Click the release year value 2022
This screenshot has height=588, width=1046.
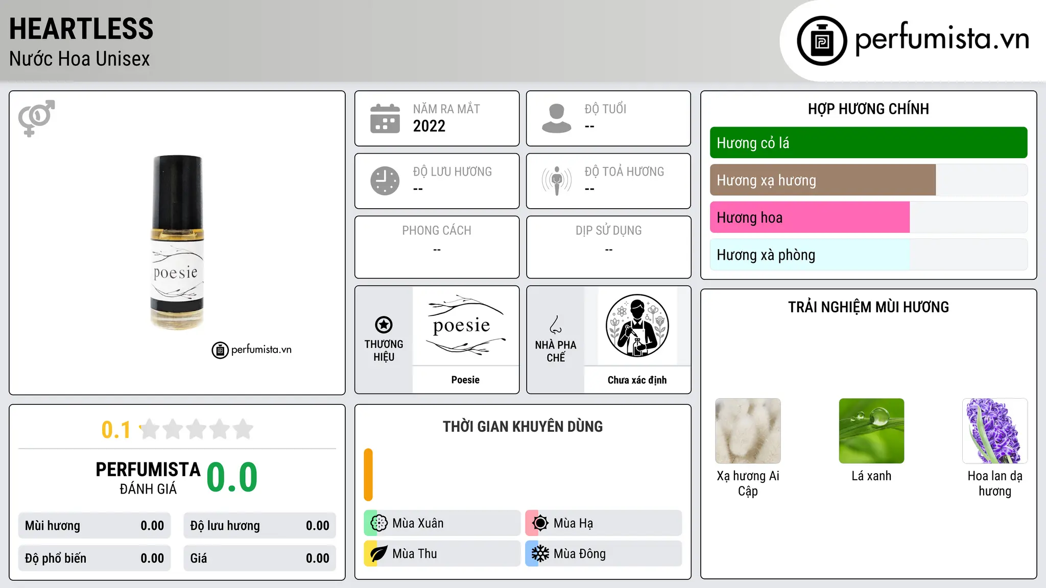(x=429, y=126)
